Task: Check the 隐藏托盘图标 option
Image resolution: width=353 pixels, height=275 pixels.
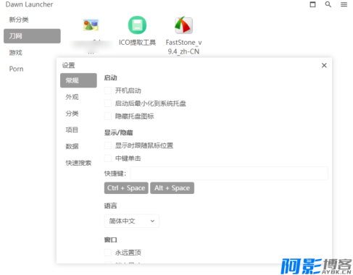Action: (108, 116)
